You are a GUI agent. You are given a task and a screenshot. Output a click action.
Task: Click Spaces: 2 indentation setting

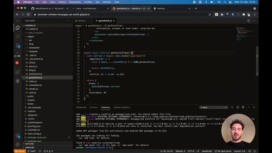180,151
